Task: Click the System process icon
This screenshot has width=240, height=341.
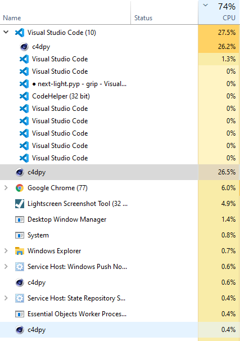Action: click(20, 235)
